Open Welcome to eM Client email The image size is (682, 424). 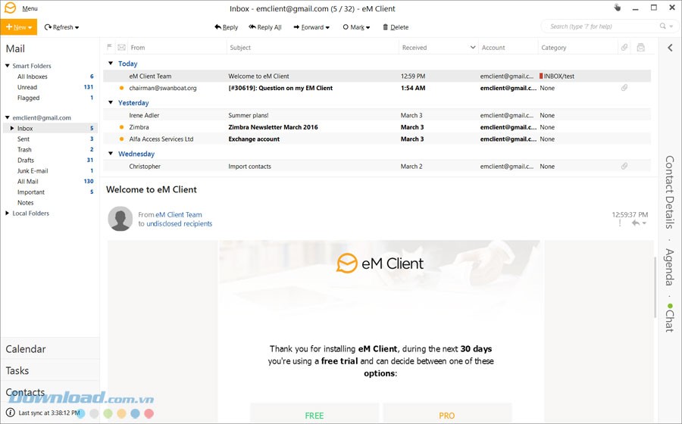(377, 76)
